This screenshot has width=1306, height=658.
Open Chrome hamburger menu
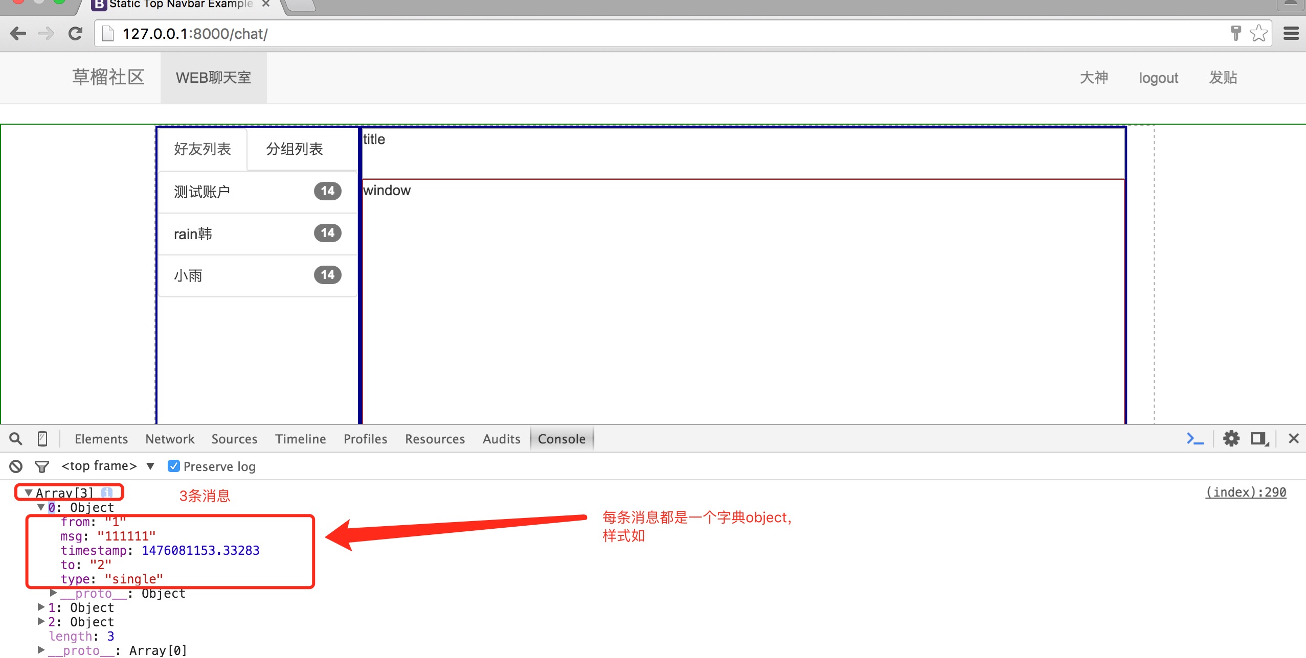point(1291,34)
